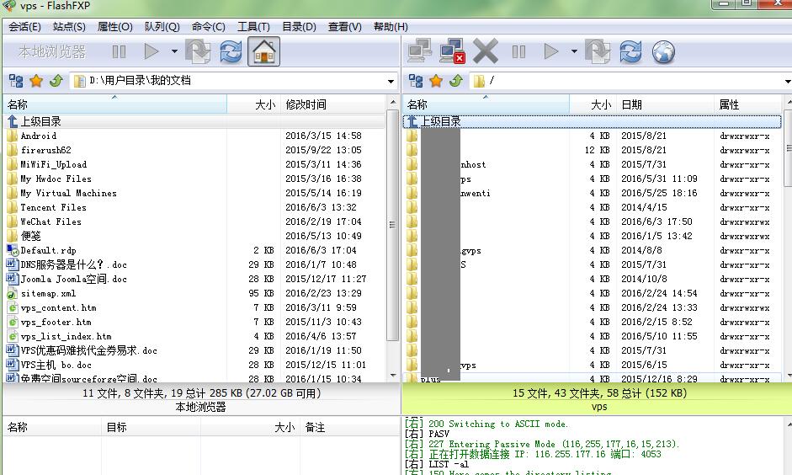This screenshot has width=792, height=475.
Task: Open remote pane favorites star
Action: 436,81
